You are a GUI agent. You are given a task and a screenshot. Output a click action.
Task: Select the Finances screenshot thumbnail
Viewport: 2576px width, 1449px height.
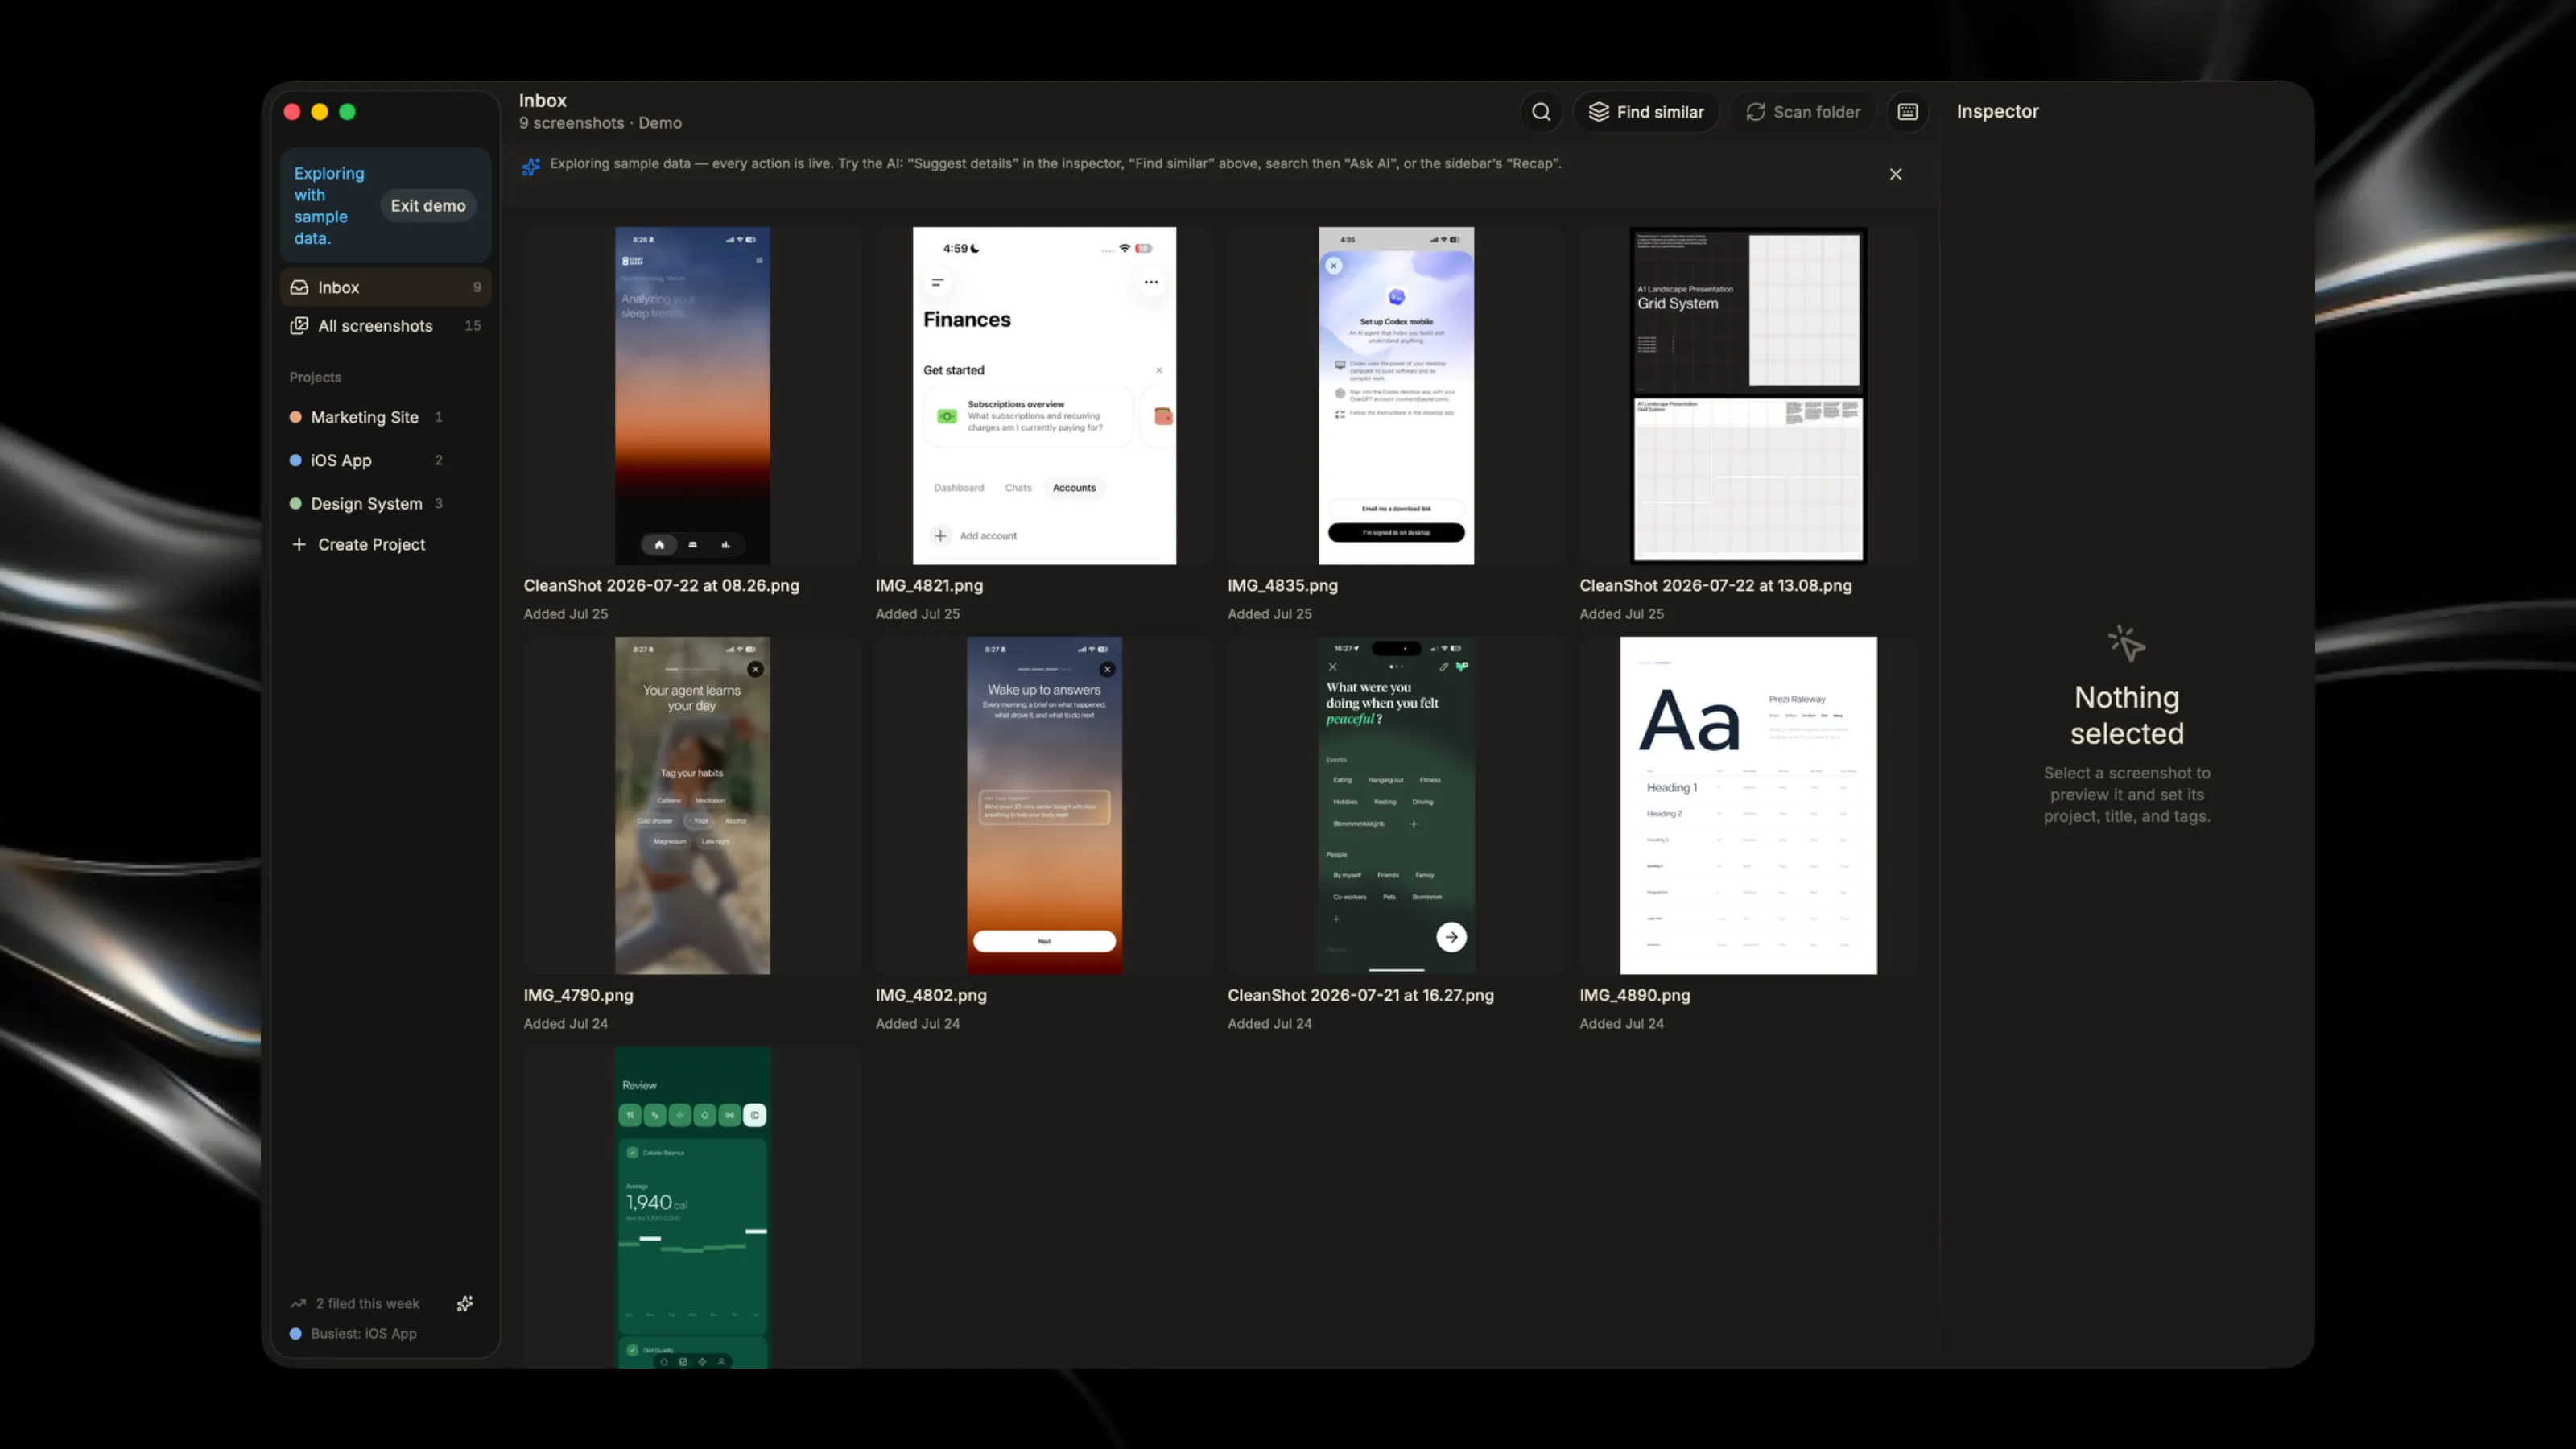(x=1044, y=396)
